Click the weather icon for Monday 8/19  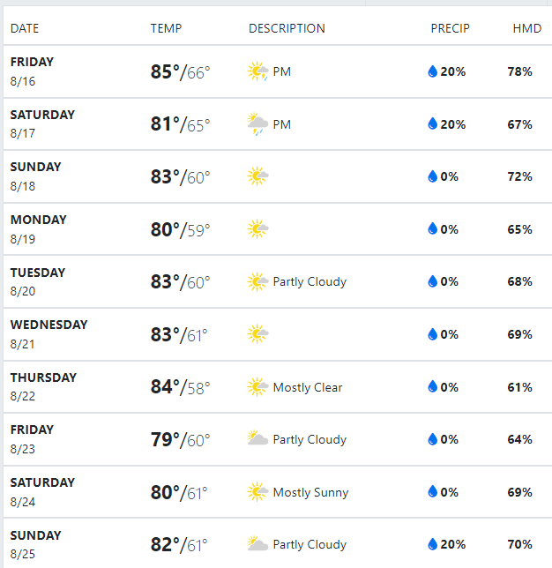click(257, 229)
